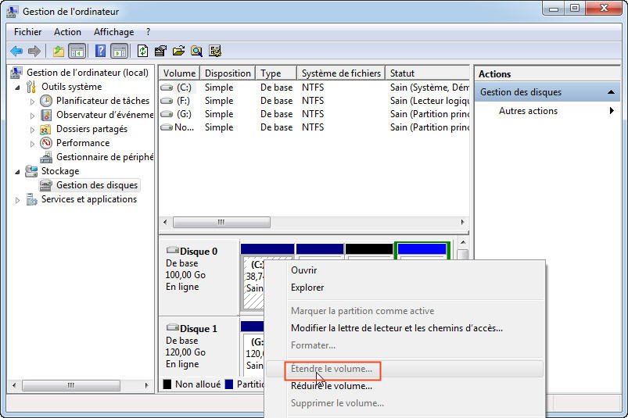Collapse Gestion des disques actions section
The height and width of the screenshot is (418, 628).
(x=611, y=92)
